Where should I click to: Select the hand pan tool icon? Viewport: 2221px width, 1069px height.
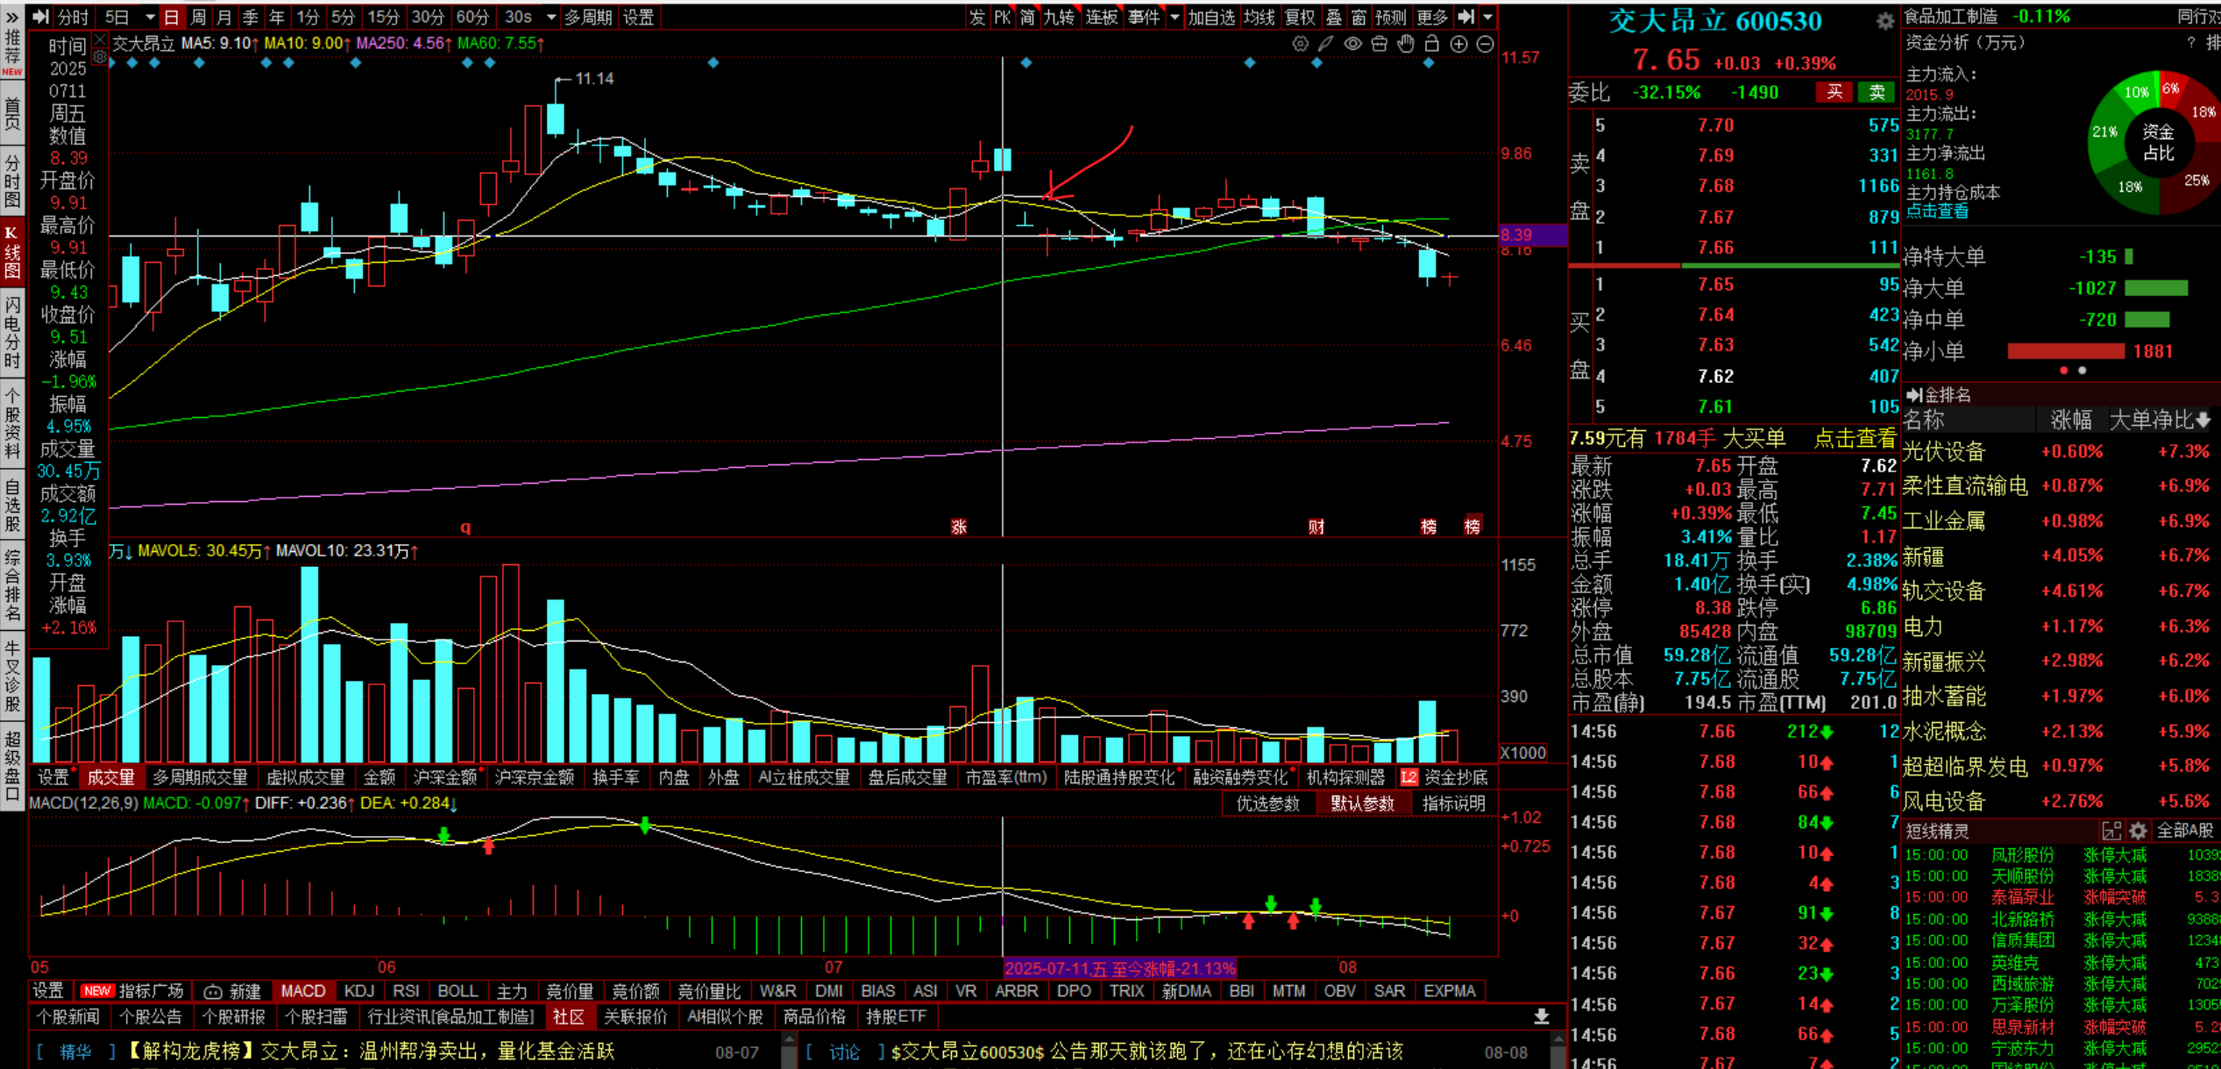tap(1406, 44)
